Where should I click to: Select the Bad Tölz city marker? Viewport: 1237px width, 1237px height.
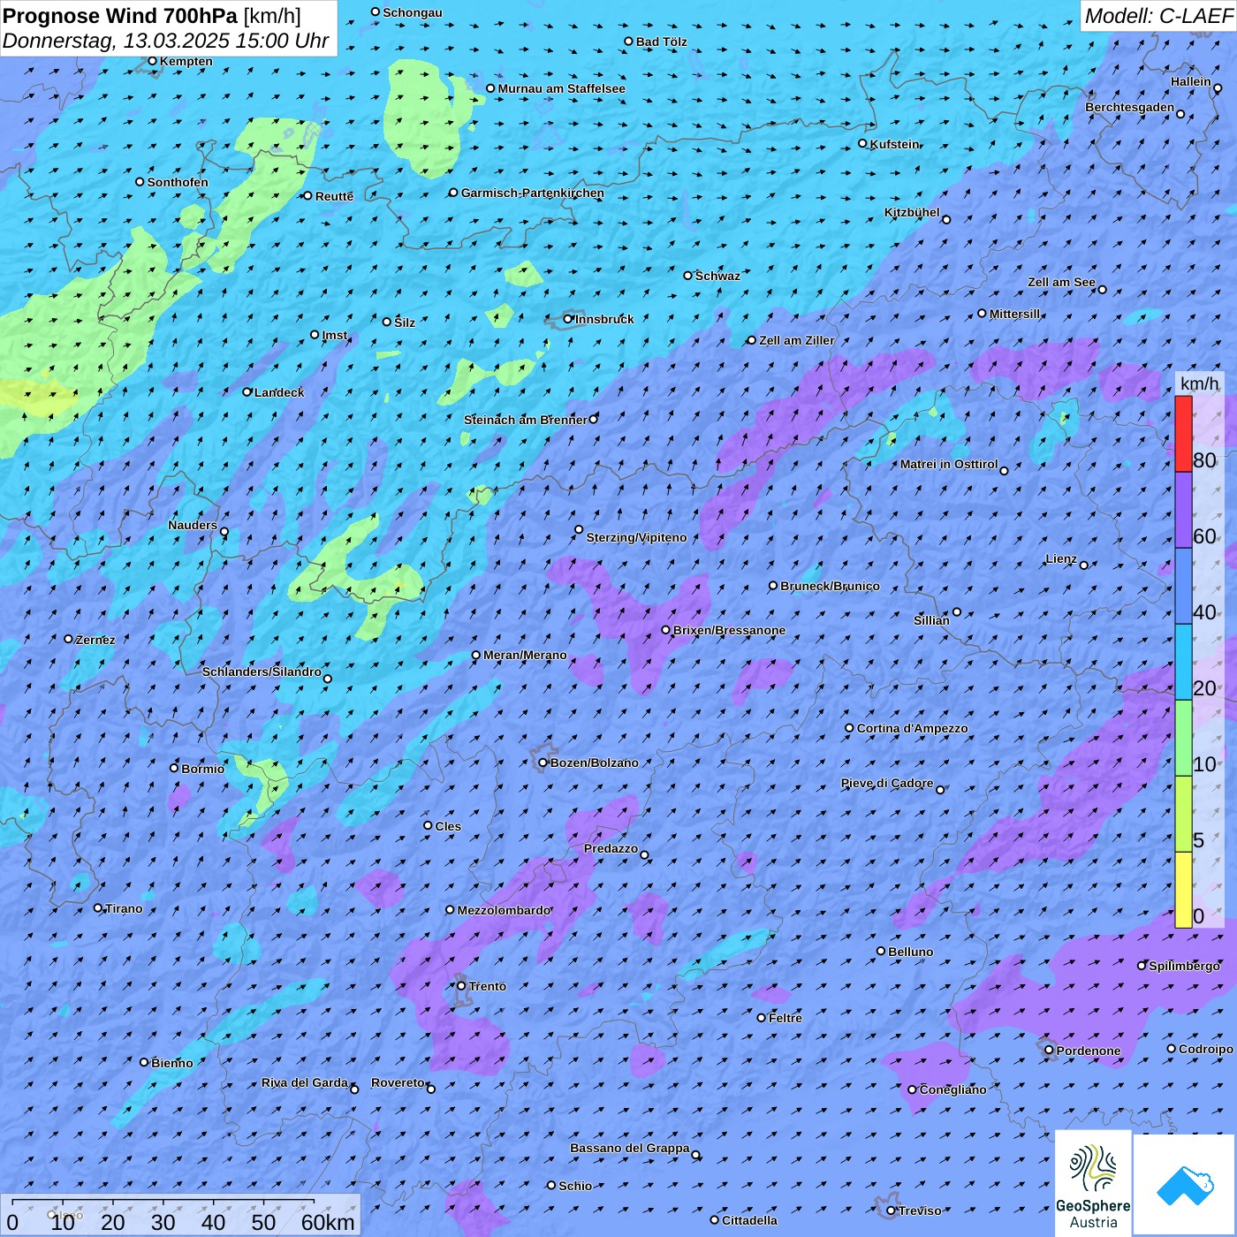pyautogui.click(x=629, y=42)
